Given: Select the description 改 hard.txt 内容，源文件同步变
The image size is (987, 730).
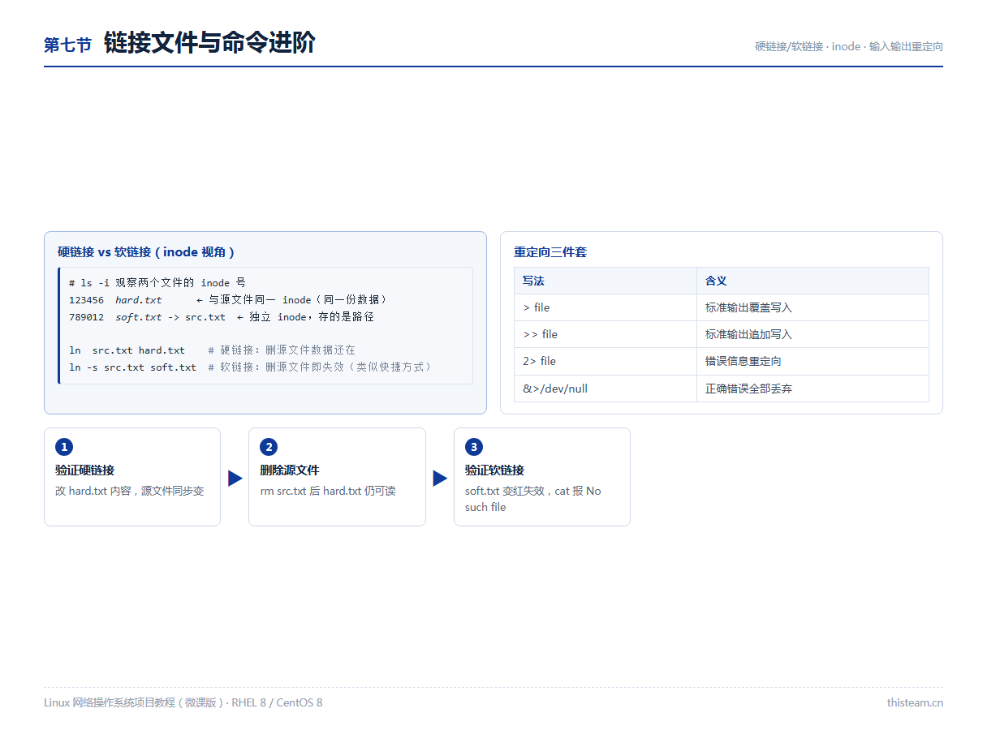Looking at the screenshot, I should [x=130, y=491].
